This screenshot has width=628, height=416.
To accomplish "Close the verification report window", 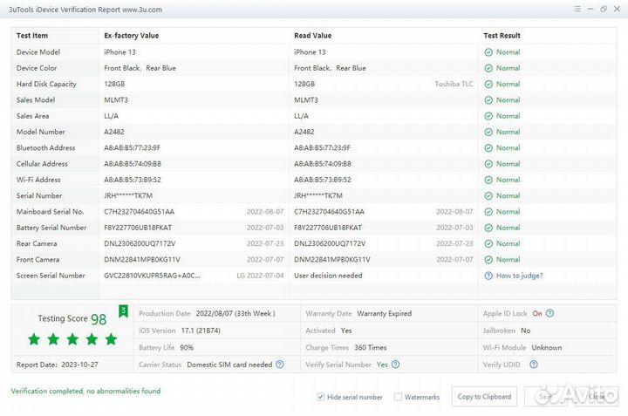I will pyautogui.click(x=617, y=9).
